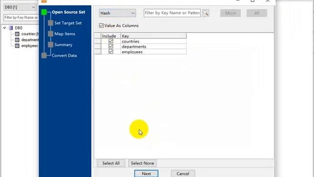
Task: Click the Key column header
Action: point(154,36)
